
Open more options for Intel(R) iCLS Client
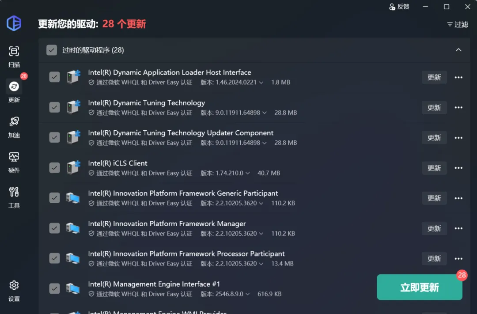pos(458,168)
